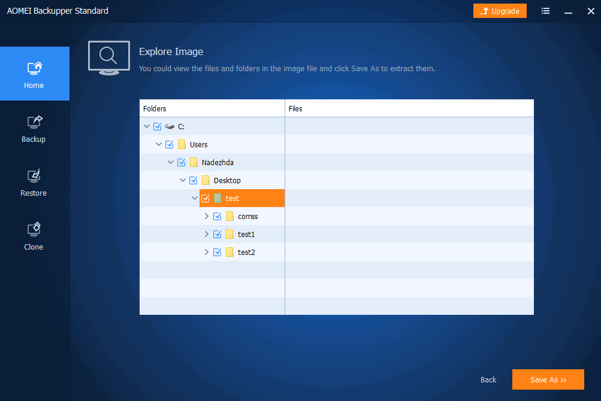Uncheck the test1 folder checkbox

coord(218,234)
